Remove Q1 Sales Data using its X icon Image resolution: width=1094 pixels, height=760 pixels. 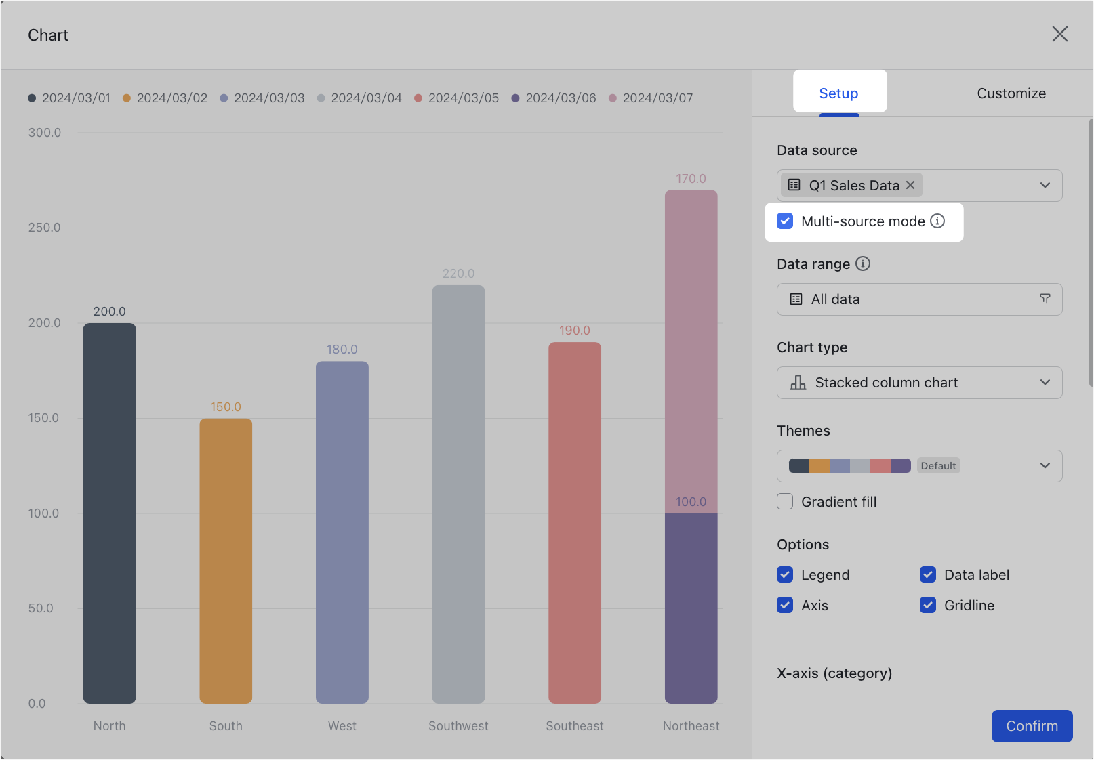pyautogui.click(x=910, y=184)
